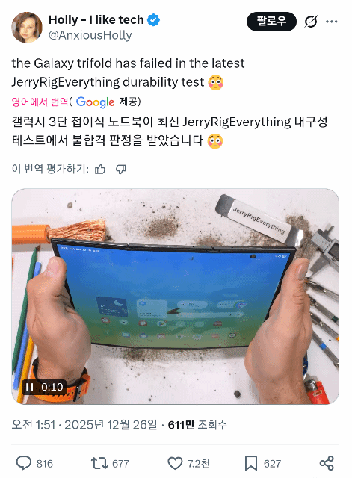Open the three-dot more options menu
This screenshot has width=352, height=478.
click(332, 22)
